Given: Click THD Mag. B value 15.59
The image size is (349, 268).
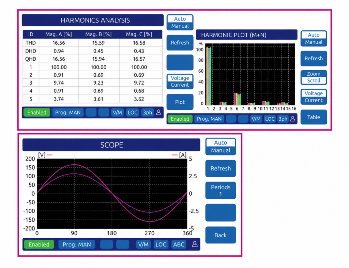Looking at the screenshot, I should click(x=98, y=43).
